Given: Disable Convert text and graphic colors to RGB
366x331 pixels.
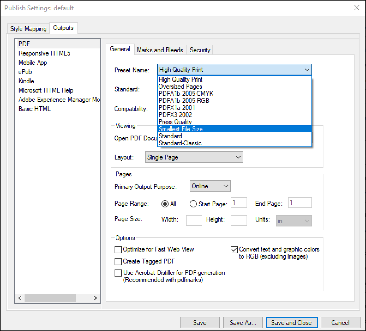Looking at the screenshot, I should [x=234, y=249].
